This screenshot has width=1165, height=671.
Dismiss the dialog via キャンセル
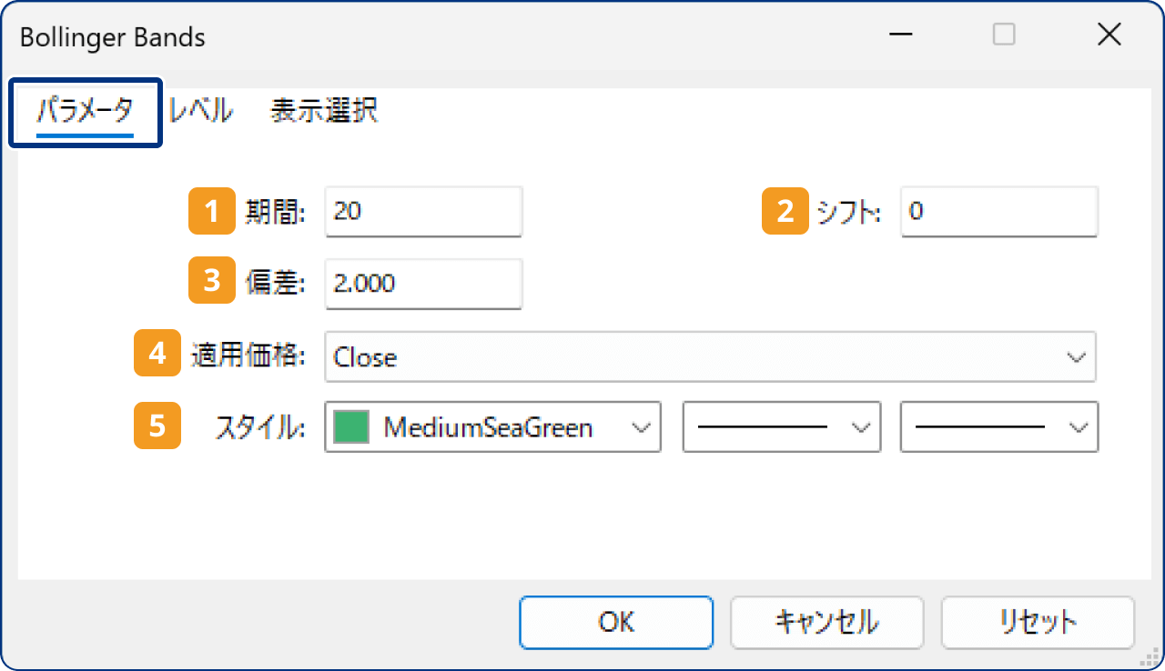[x=826, y=622]
